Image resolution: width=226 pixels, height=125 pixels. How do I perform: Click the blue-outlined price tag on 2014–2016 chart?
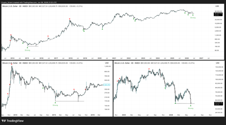pos(107,85)
